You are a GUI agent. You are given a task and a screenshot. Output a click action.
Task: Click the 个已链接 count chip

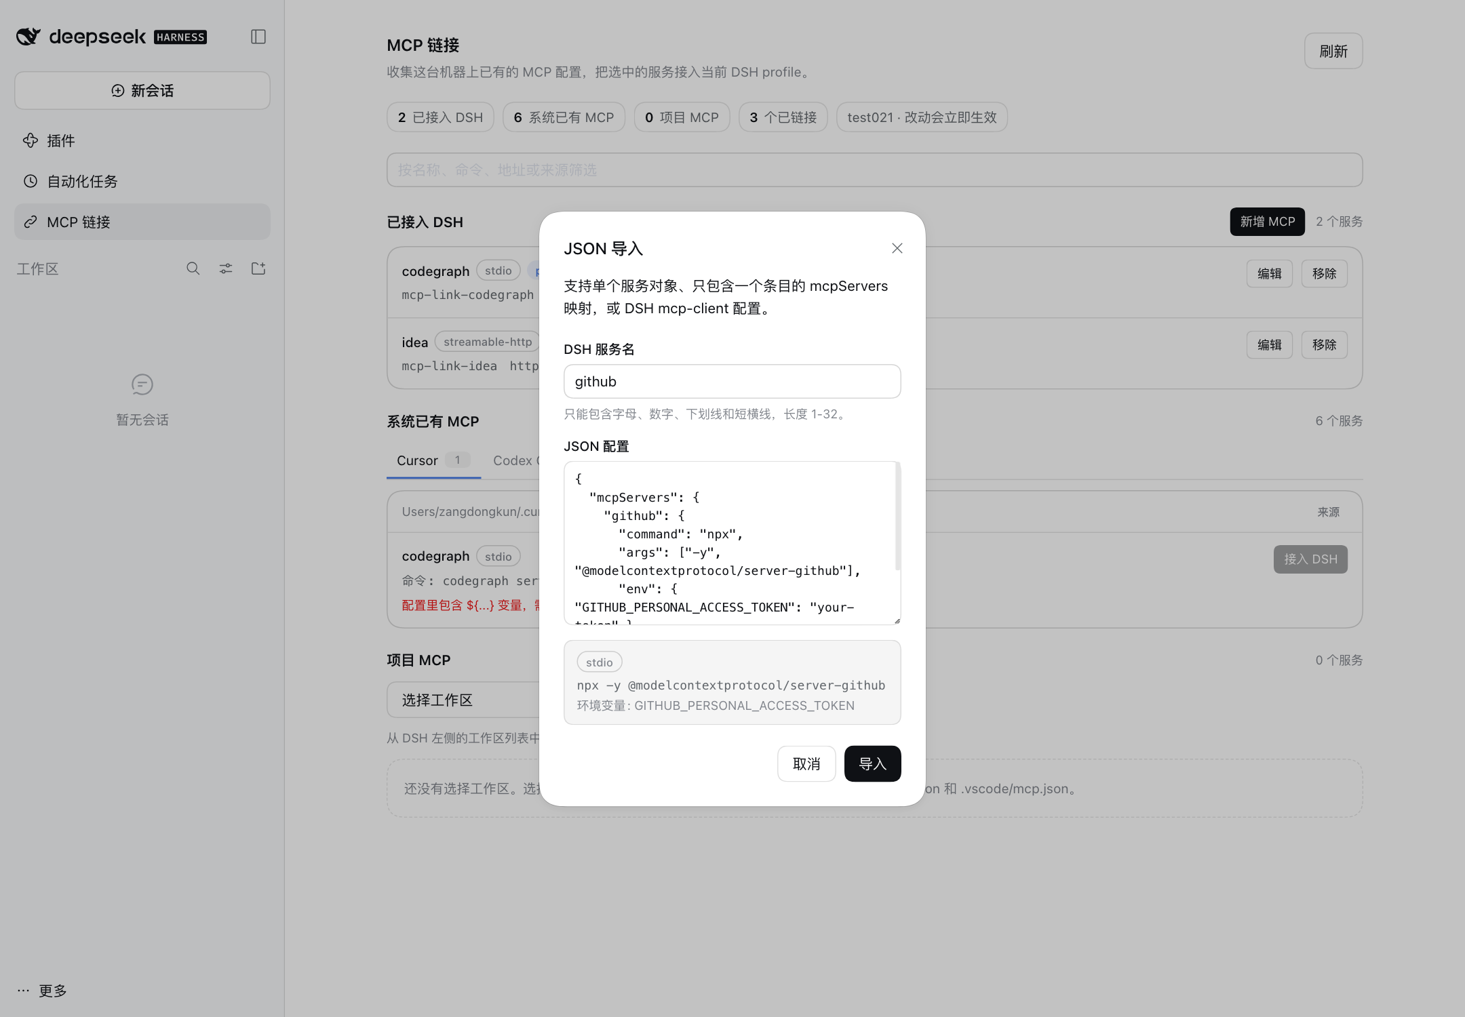click(x=783, y=117)
